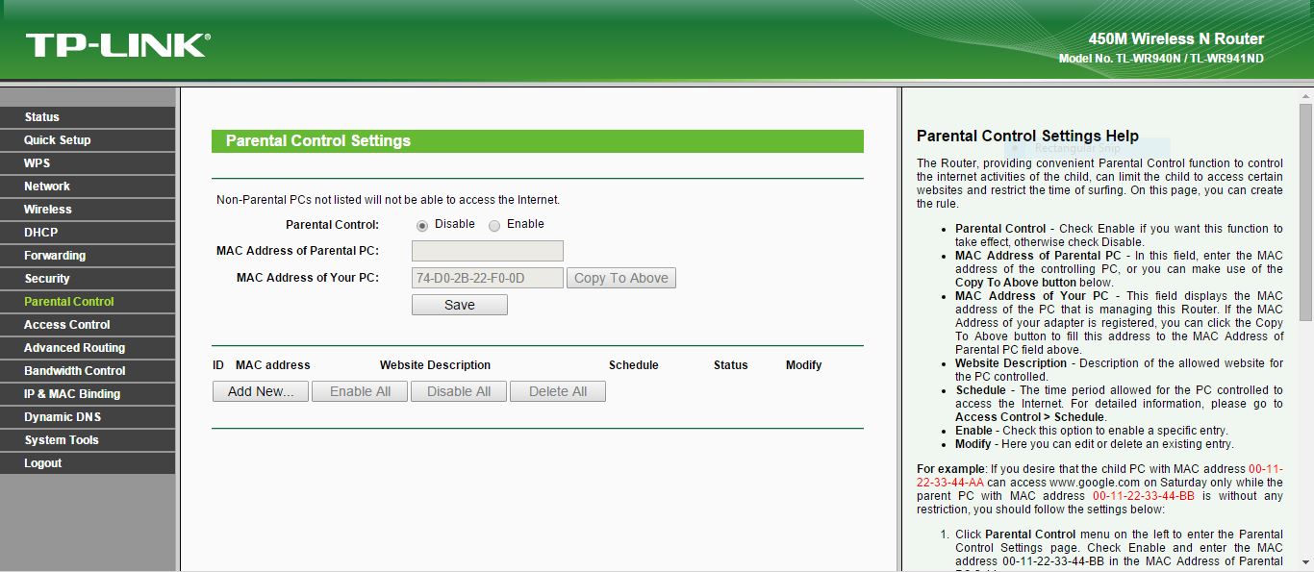Click the TP-LINK logo
The image size is (1314, 572).
(117, 44)
